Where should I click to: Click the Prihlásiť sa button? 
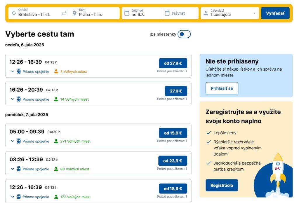[x=222, y=88]
